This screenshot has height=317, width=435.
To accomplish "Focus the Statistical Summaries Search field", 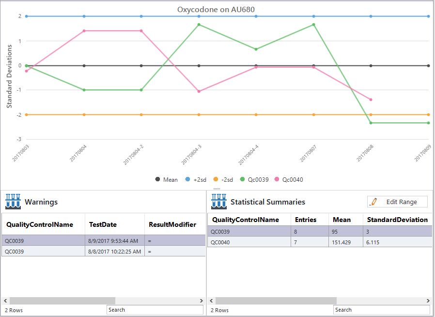I will (381, 310).
